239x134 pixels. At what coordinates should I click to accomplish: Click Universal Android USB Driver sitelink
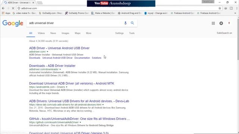coord(58,58)
